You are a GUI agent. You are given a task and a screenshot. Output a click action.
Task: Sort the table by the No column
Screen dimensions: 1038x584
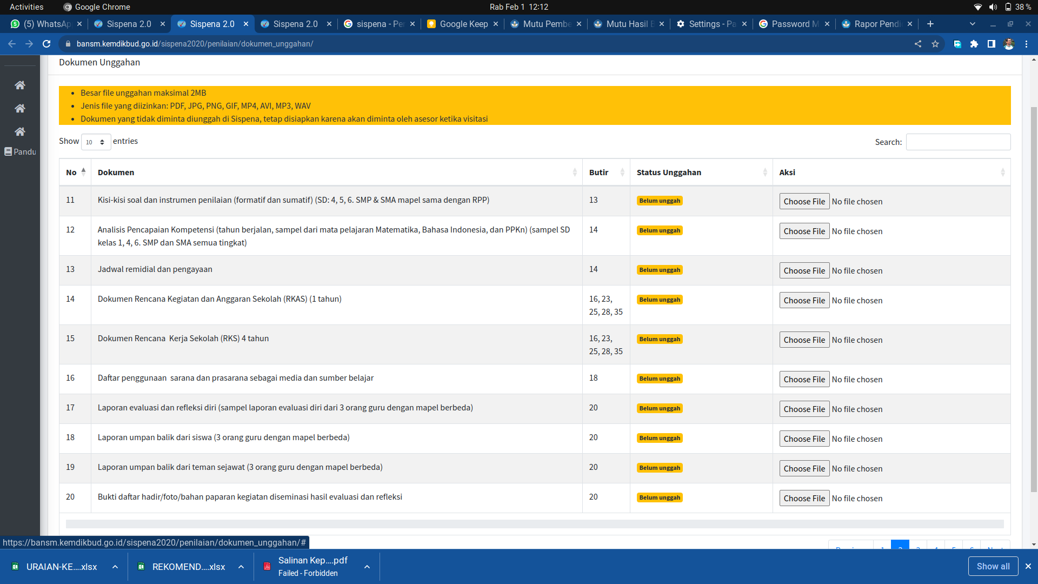click(x=75, y=172)
